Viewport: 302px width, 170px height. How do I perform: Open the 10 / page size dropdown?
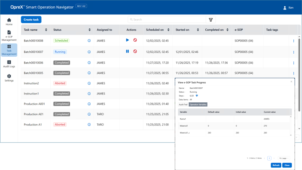(284, 158)
